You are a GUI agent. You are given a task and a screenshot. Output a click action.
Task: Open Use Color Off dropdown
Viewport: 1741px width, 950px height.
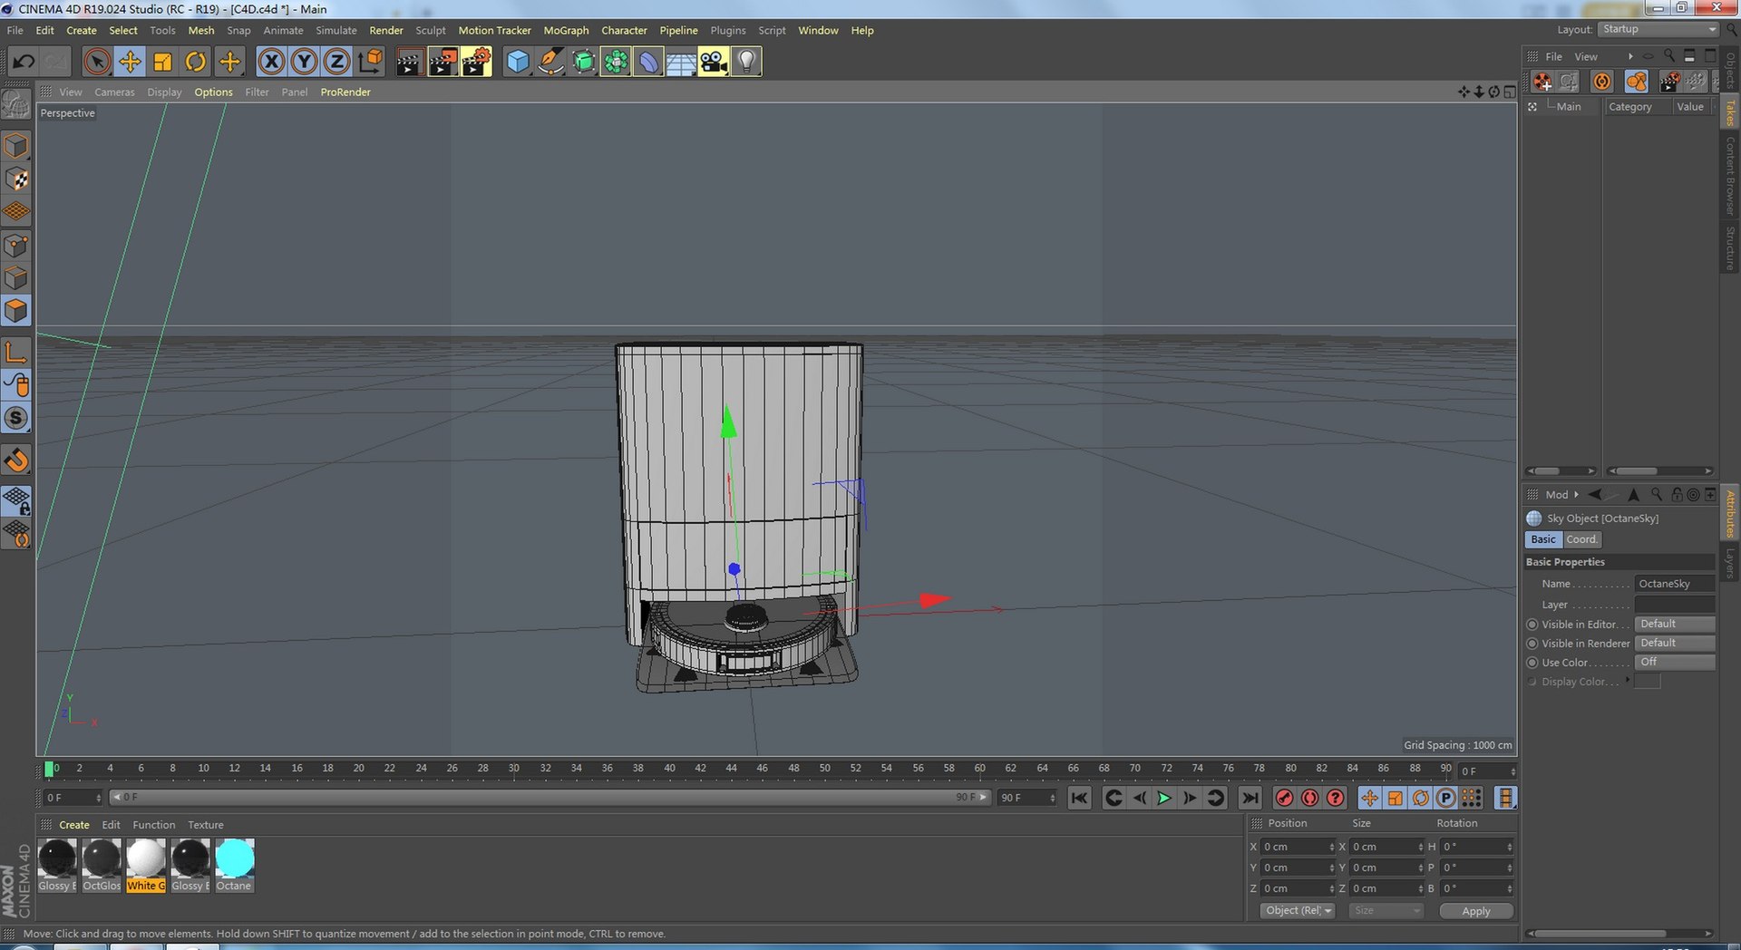(1675, 662)
